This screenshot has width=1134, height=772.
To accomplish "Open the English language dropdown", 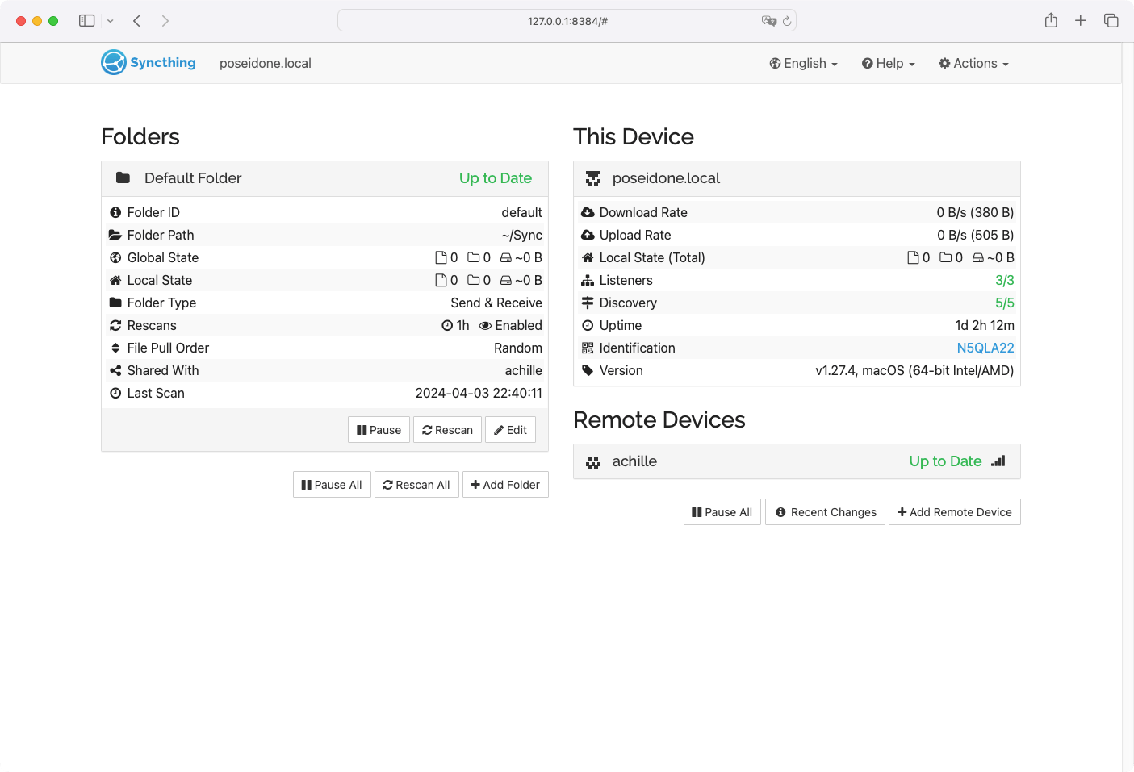I will [x=803, y=64].
